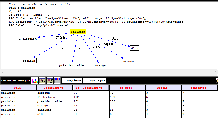The height and width of the screenshot is (118, 218).
Task: Select the l'élection cell in the table
Action: tap(46, 97)
